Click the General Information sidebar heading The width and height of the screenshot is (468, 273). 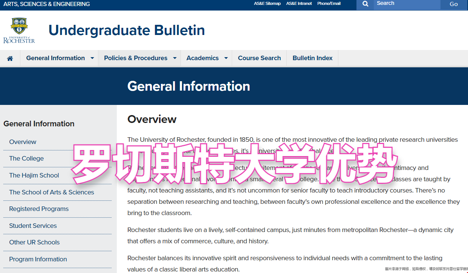39,124
